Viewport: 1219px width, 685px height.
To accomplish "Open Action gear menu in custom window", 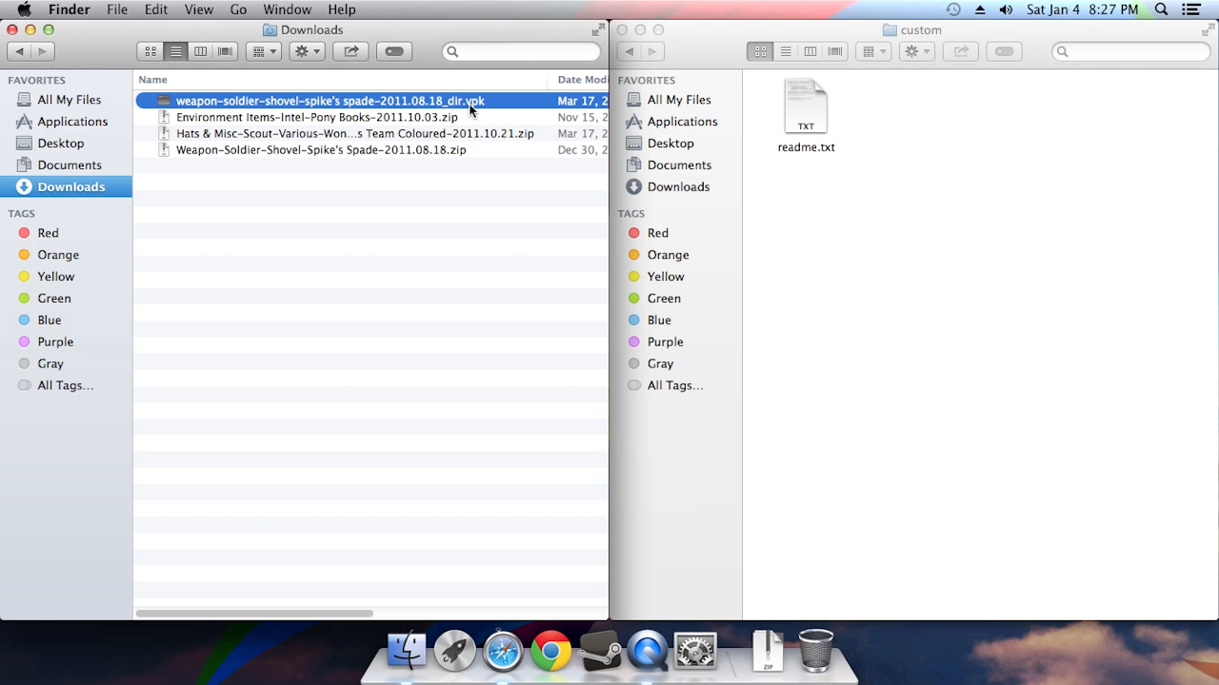I will [916, 51].
